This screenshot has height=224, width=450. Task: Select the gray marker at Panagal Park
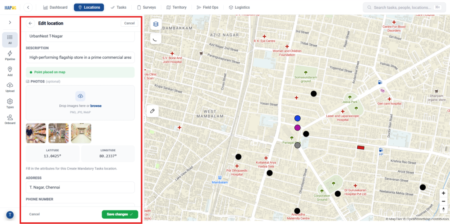click(298, 145)
